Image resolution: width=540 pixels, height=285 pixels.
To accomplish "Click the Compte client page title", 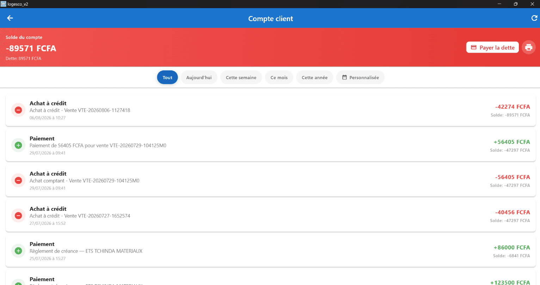I will pos(271,19).
